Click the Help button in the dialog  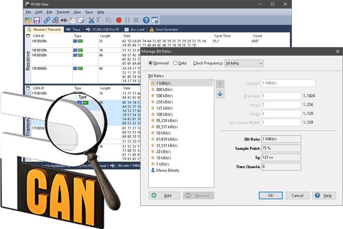point(324,195)
